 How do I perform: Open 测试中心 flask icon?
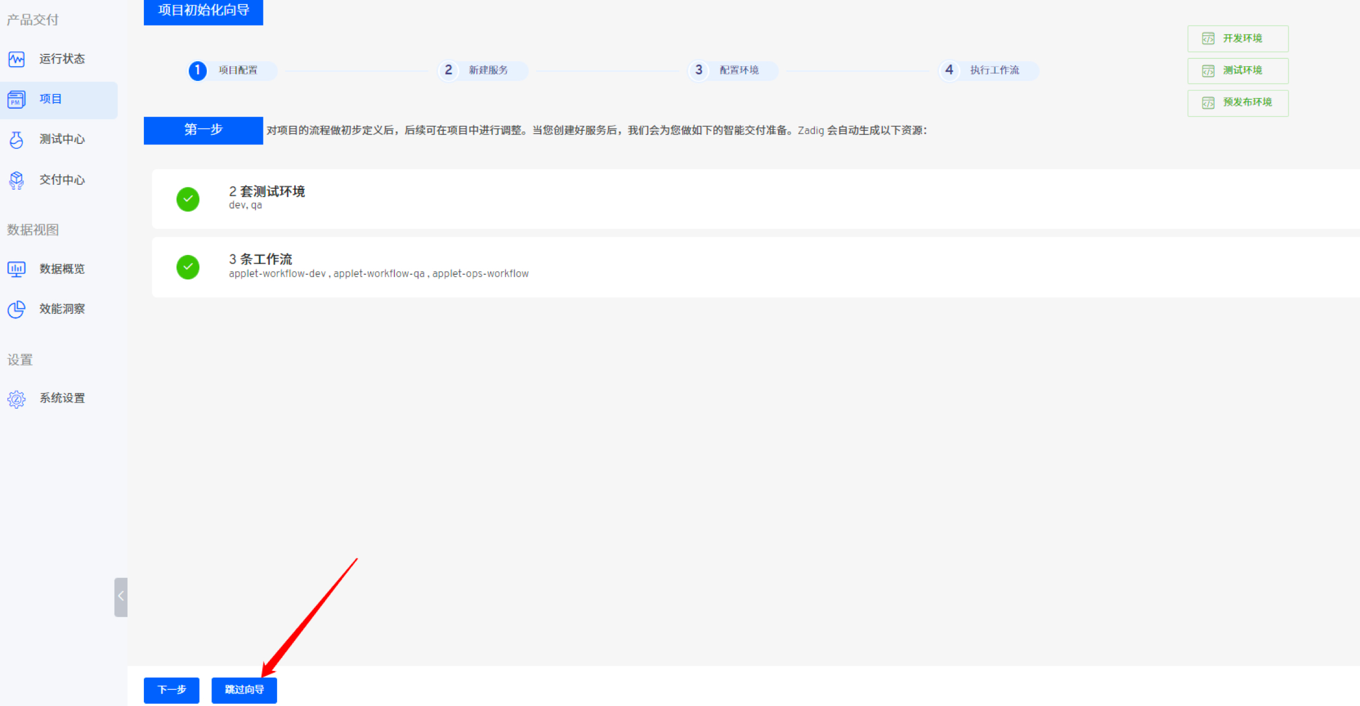click(x=16, y=139)
